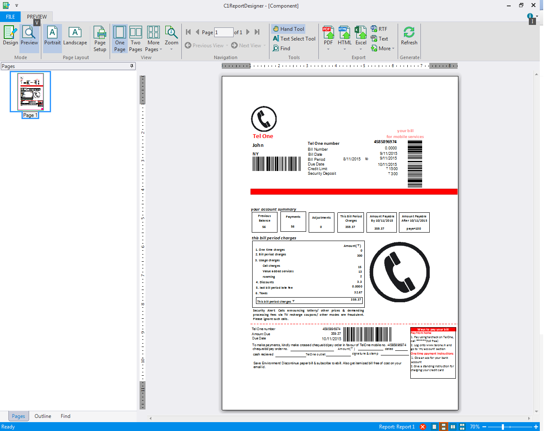Click Next View button
544x431 pixels.
tap(246, 46)
